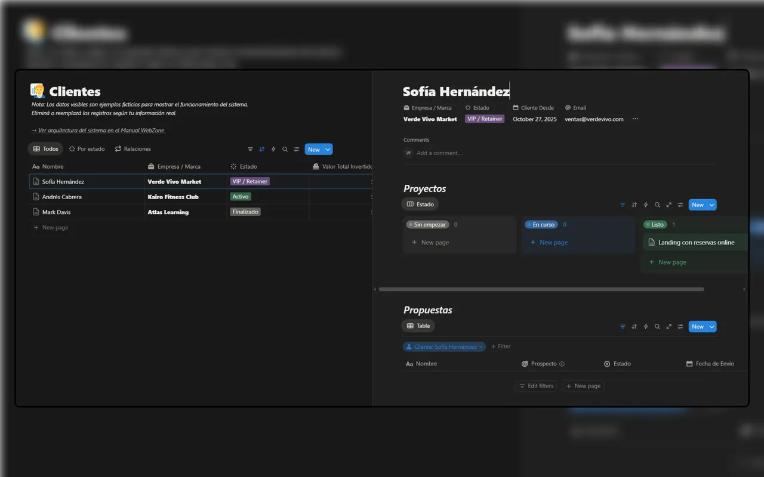
Task: Click New page button beside Edit filters
Action: click(583, 386)
